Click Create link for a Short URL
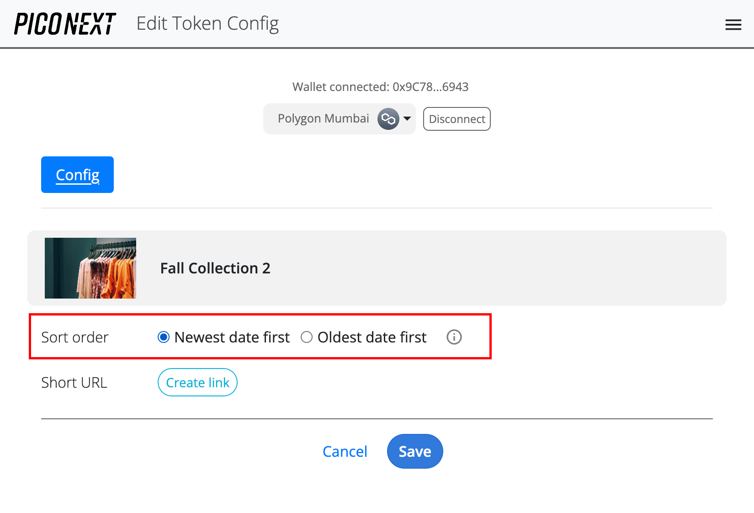 [197, 382]
